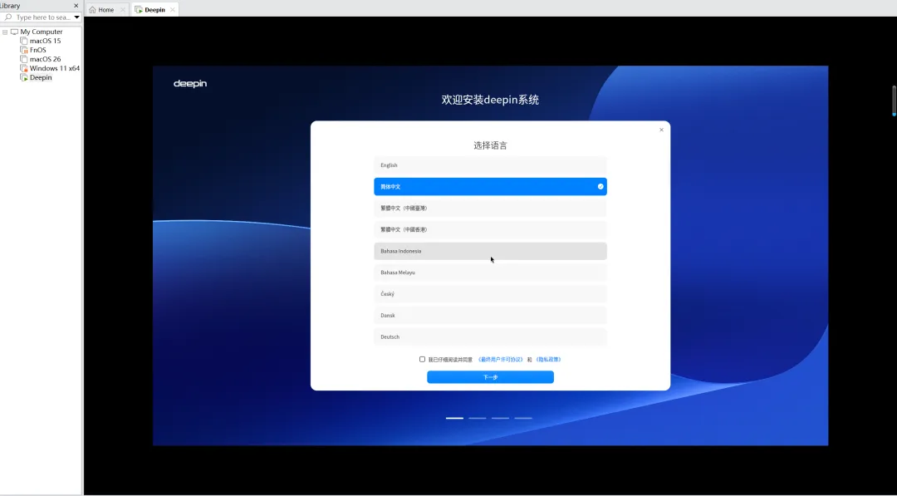
Task: Click the 下一步 next button
Action: tap(490, 377)
